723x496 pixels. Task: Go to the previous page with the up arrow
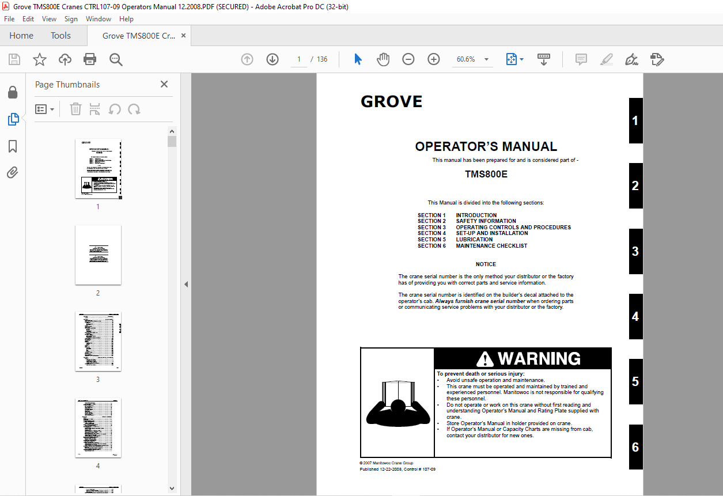(x=247, y=59)
